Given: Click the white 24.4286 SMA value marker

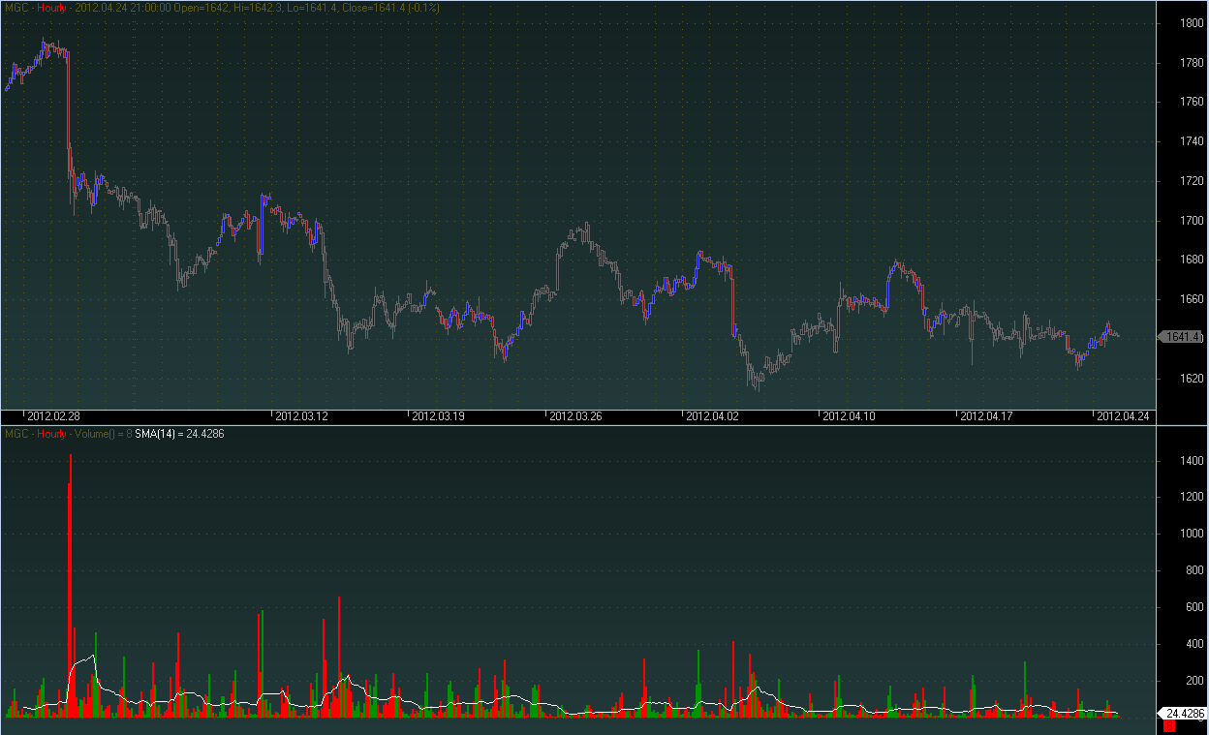Looking at the screenshot, I should (x=1183, y=714).
